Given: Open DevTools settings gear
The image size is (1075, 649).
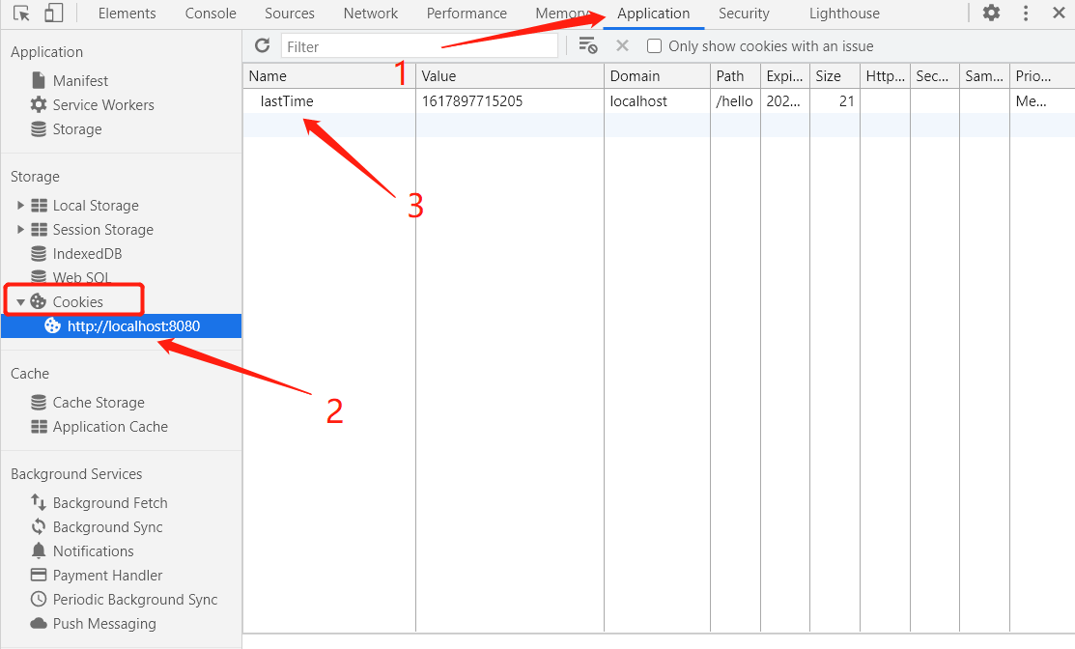Looking at the screenshot, I should (x=992, y=14).
